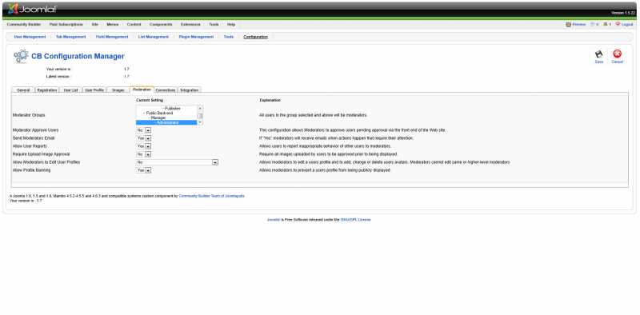Click the 'Latest version' label
The width and height of the screenshot is (640, 315).
(x=58, y=76)
